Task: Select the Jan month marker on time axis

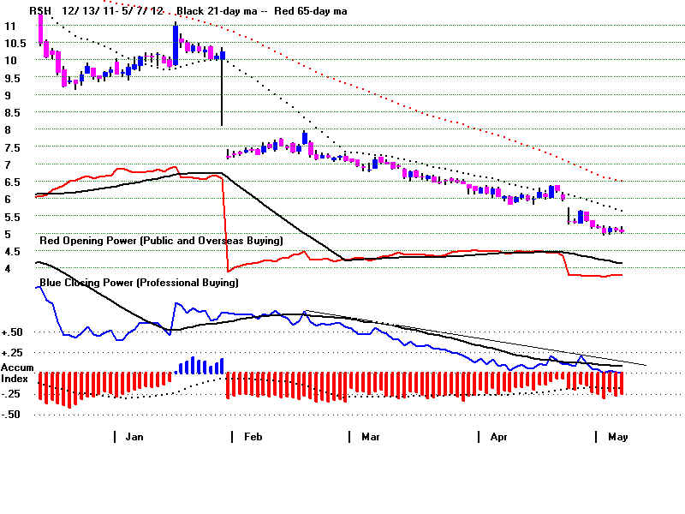Action: (134, 437)
